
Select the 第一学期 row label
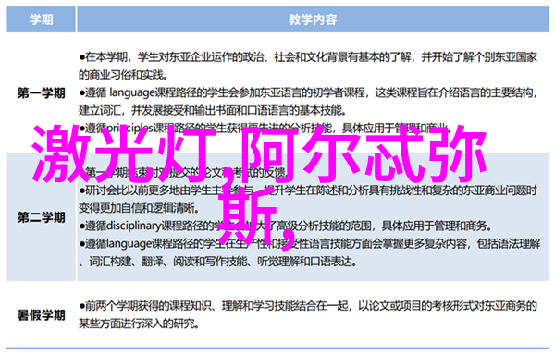(41, 93)
